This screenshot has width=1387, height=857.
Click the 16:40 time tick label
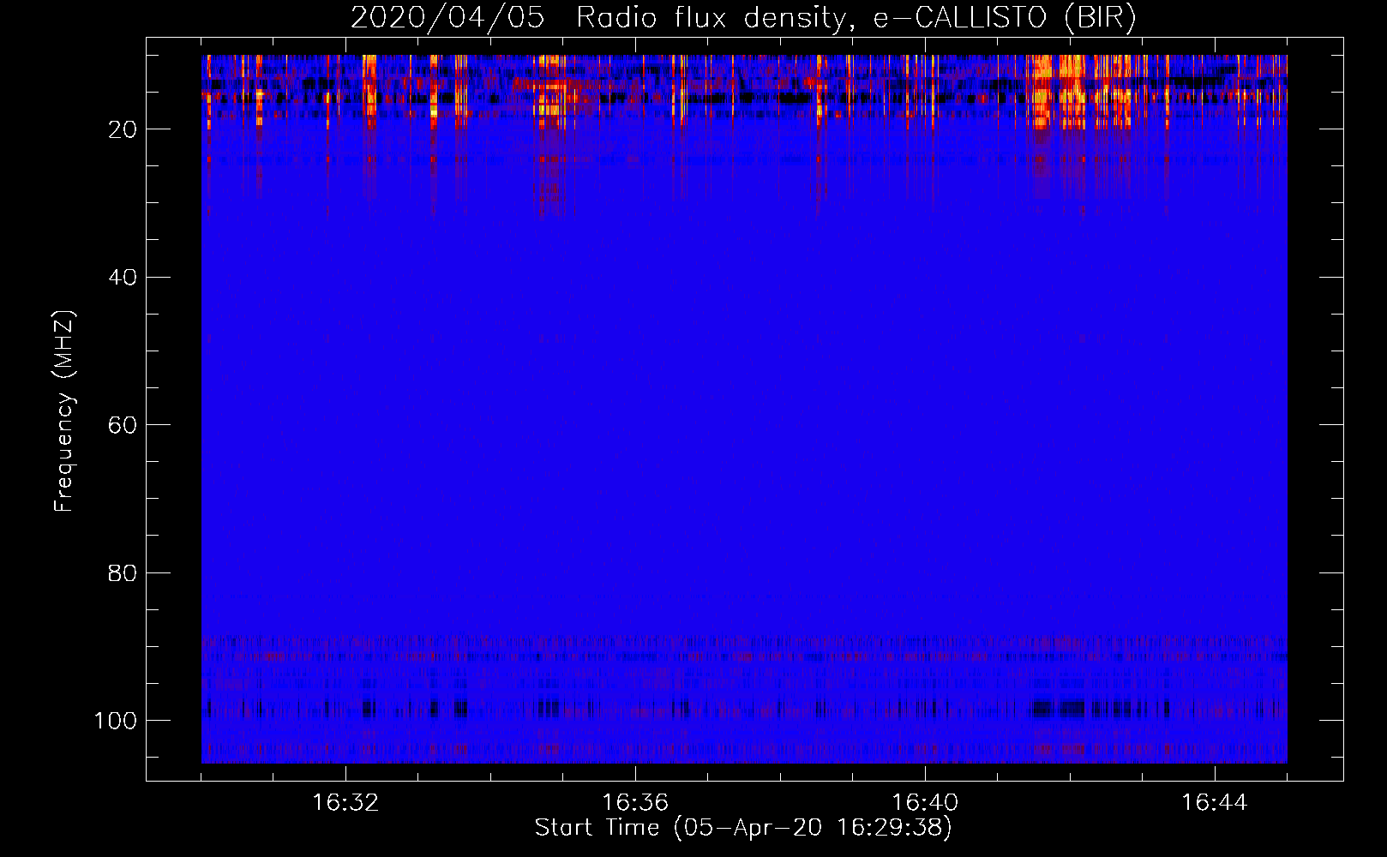point(925,803)
